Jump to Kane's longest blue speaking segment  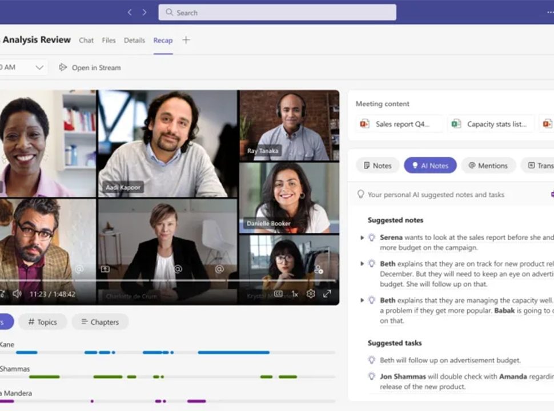point(234,352)
